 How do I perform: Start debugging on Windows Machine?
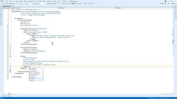52,4
